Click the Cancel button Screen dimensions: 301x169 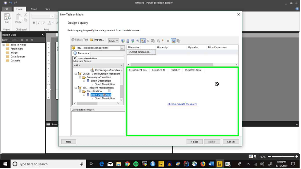[231, 142]
